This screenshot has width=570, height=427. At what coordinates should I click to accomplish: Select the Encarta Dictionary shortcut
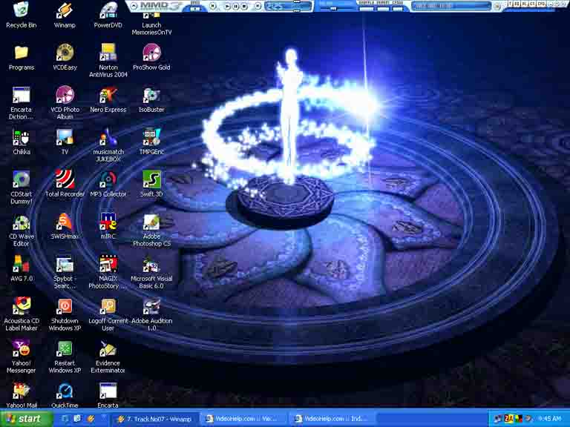pos(21,103)
